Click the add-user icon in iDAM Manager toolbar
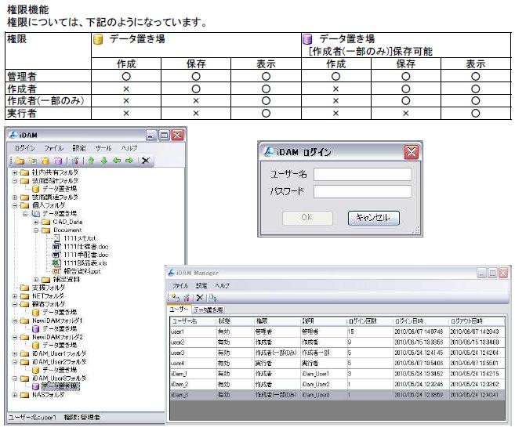This screenshot has width=515, height=431. (x=176, y=298)
